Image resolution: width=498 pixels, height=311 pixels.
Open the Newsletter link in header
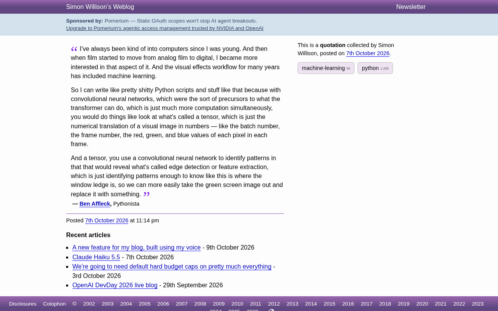click(x=411, y=7)
